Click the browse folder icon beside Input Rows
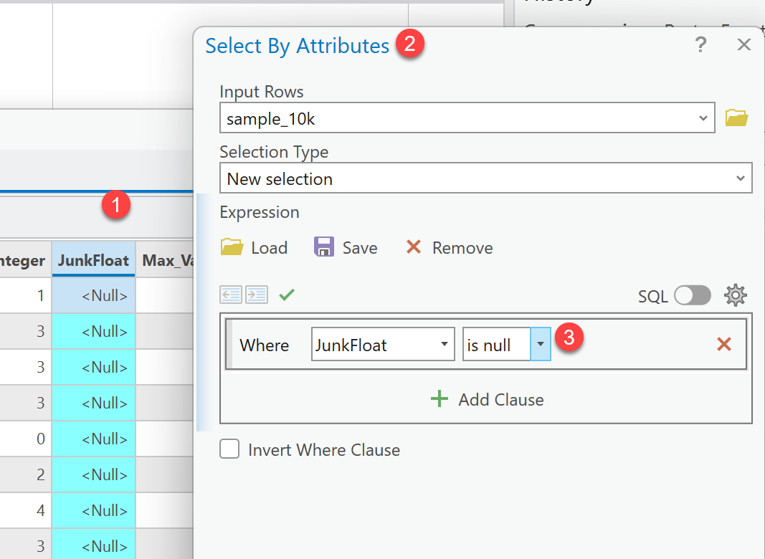 736,118
